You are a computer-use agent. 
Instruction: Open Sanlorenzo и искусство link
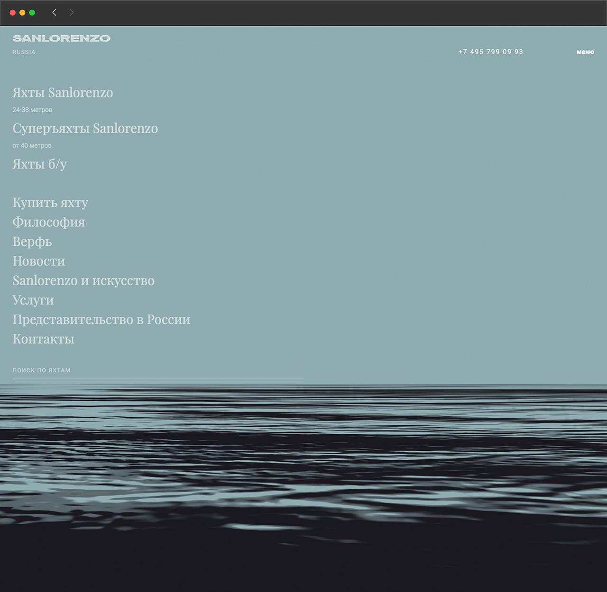click(x=83, y=280)
